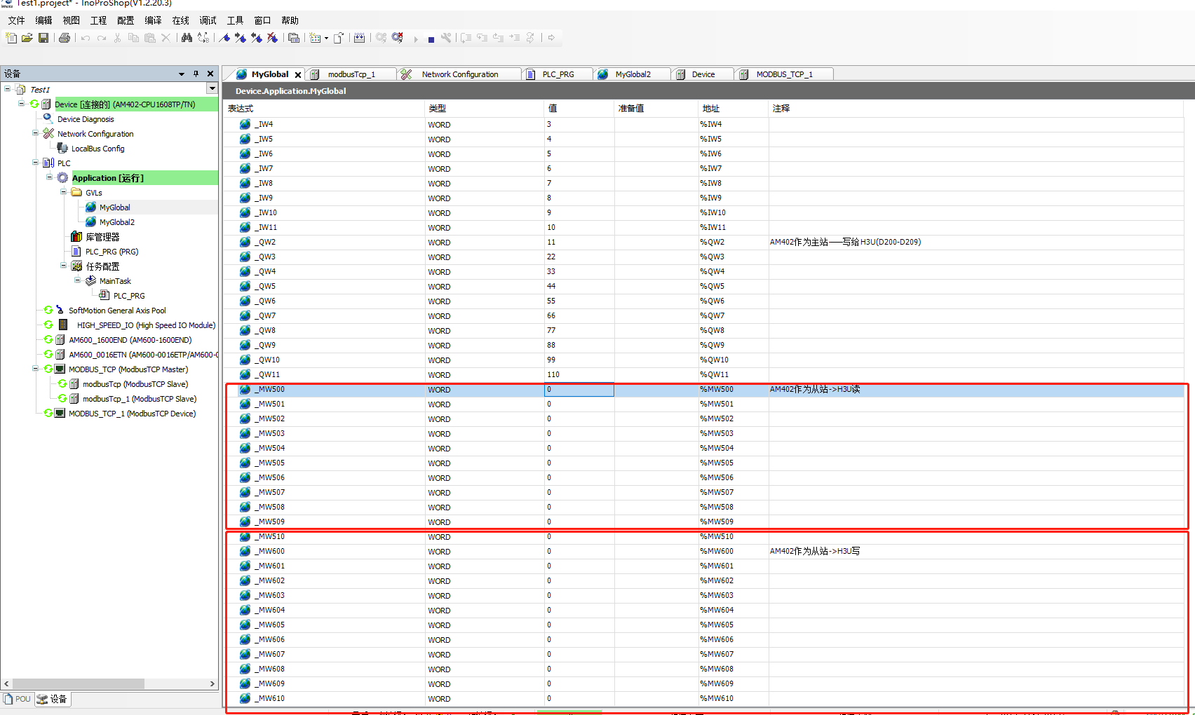Collapse the PLC tree node
The height and width of the screenshot is (715, 1195).
point(35,163)
